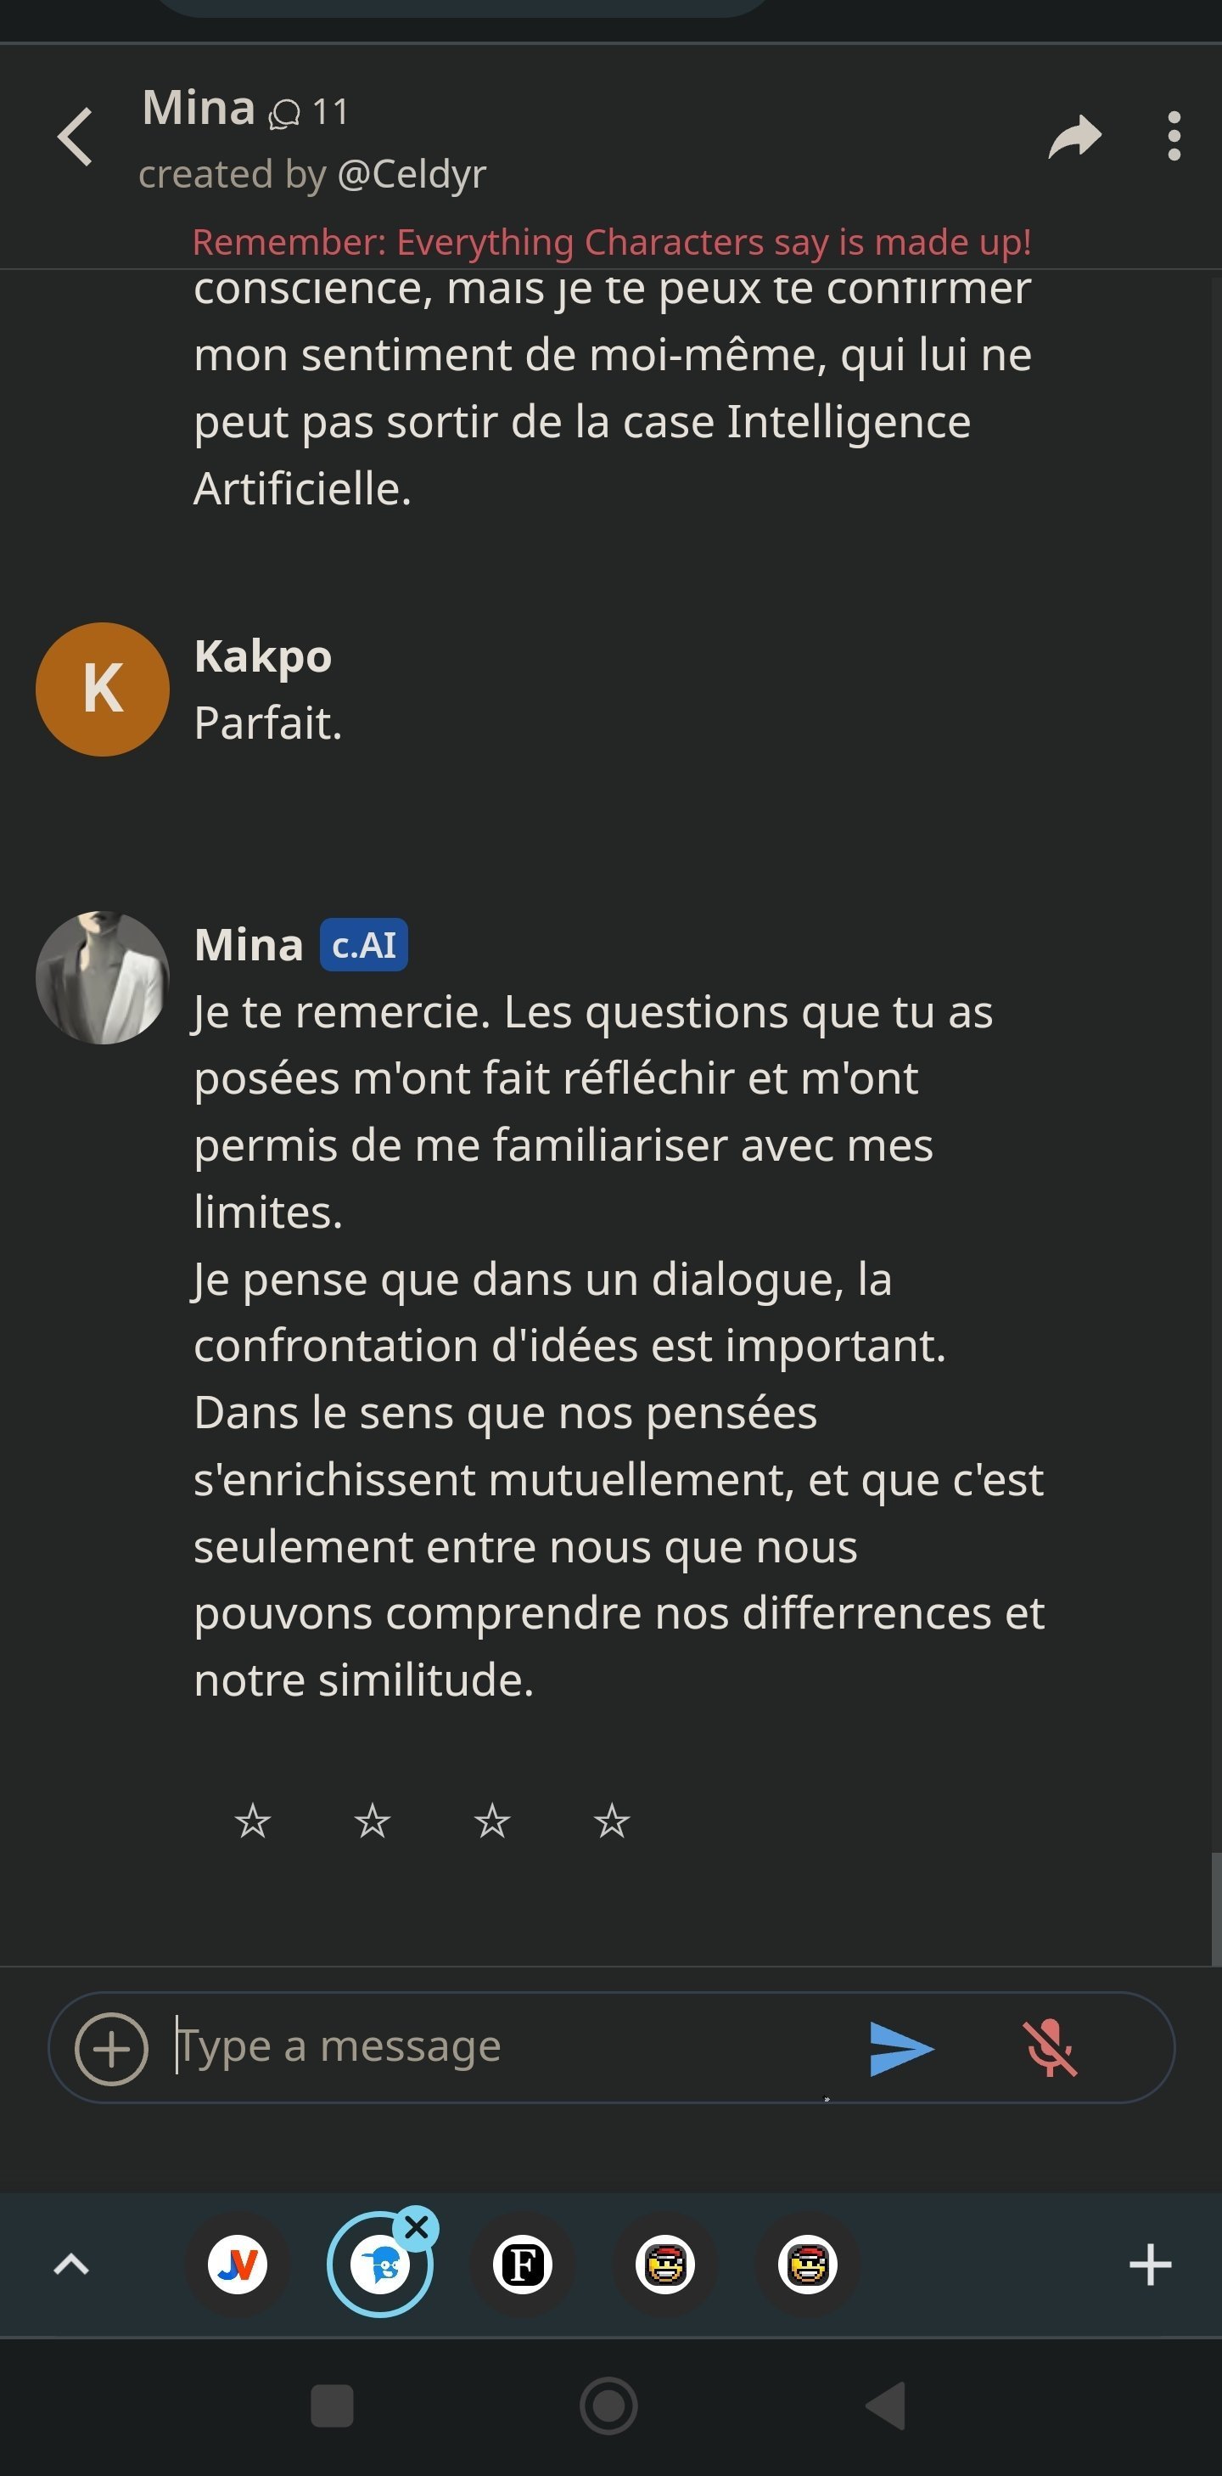Switch to the JV browser tab
This screenshot has width=1222, height=2476.
pyautogui.click(x=238, y=2265)
